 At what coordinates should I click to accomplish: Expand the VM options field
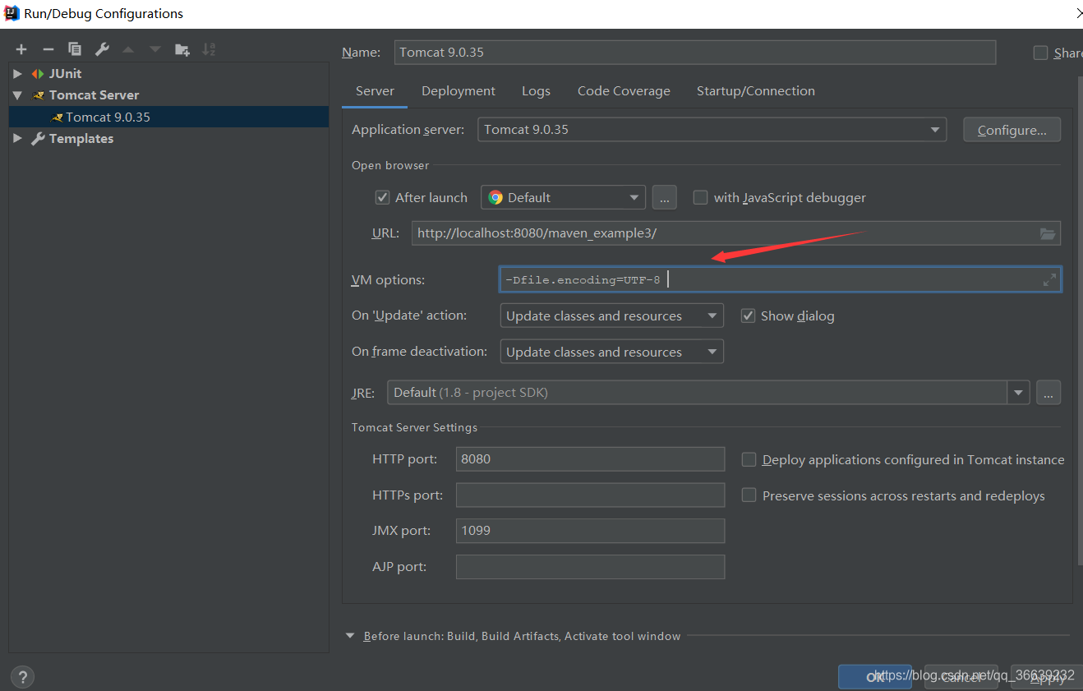tap(1049, 279)
